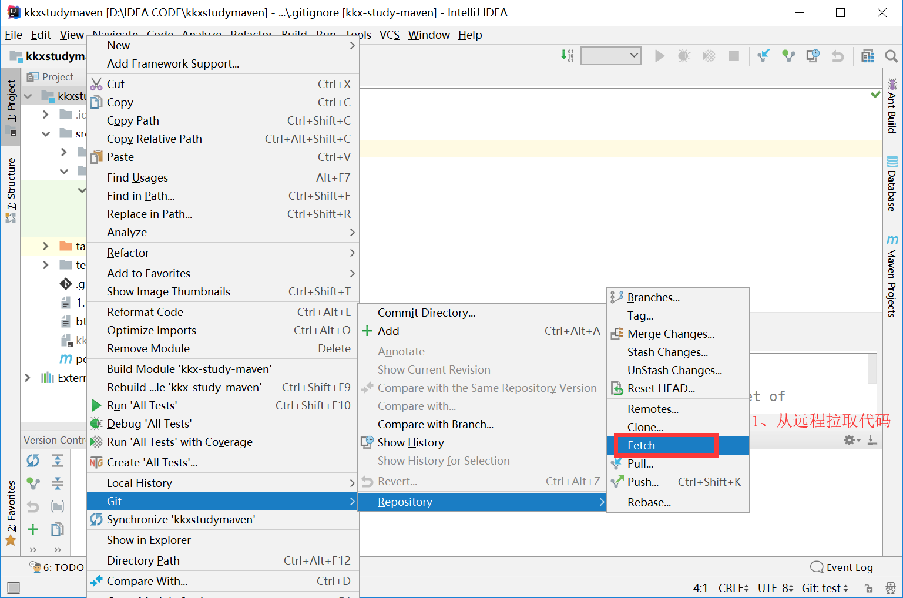The width and height of the screenshot is (903, 598).
Task: Click cursor position 4:1 in status bar
Action: click(x=700, y=588)
